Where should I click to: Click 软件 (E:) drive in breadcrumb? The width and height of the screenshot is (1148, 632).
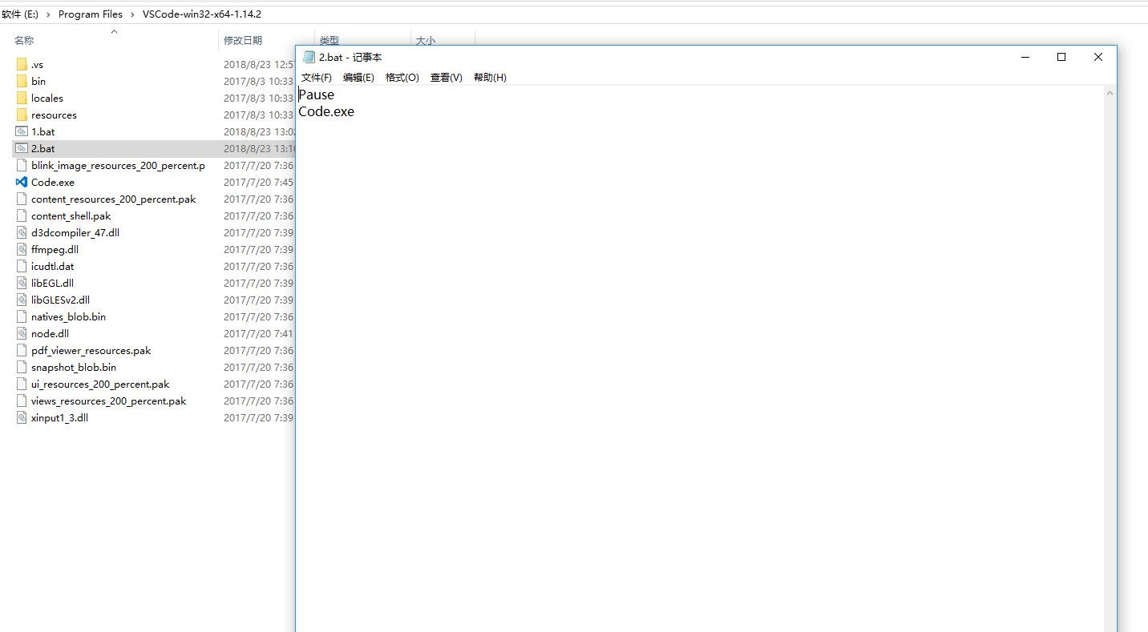[x=20, y=14]
